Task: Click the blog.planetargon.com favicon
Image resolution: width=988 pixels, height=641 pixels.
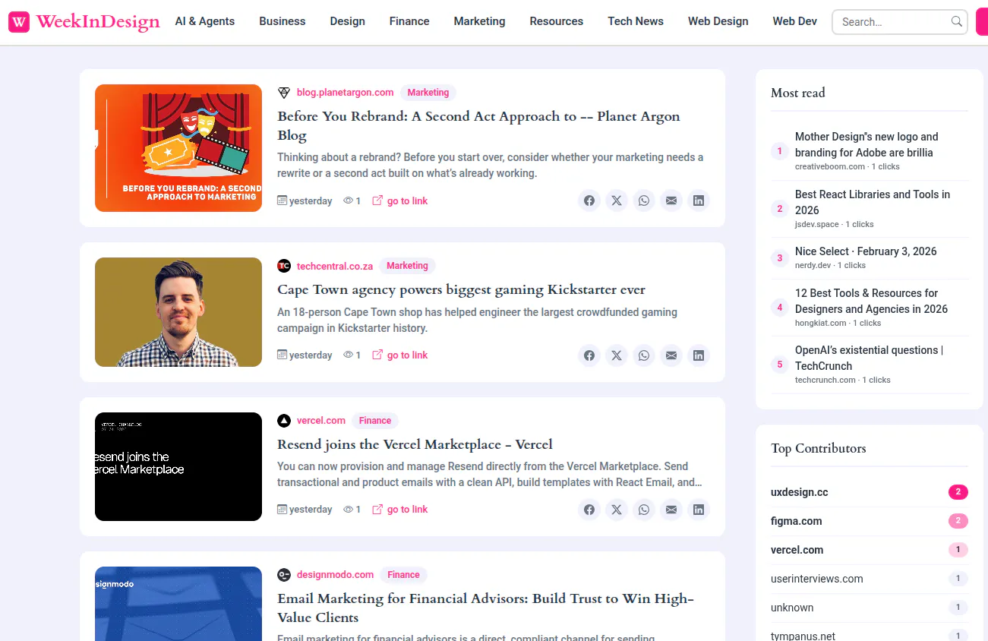Action: 284,93
